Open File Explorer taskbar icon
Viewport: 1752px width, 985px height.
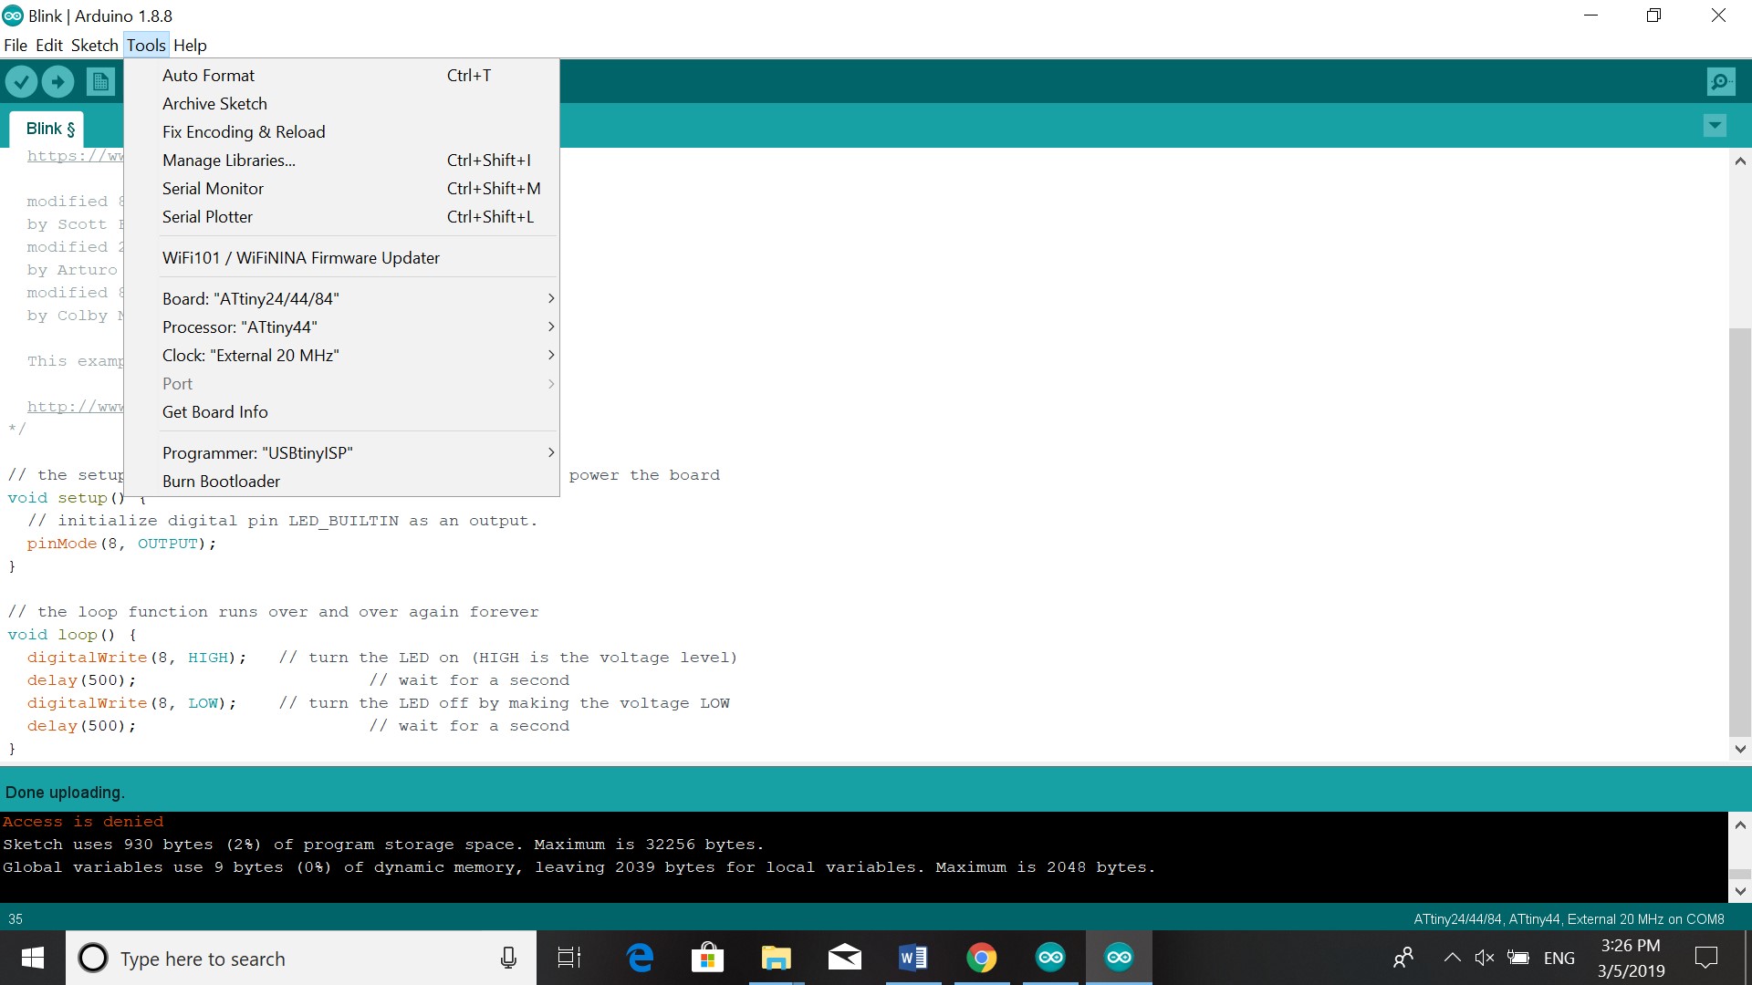[x=776, y=958]
